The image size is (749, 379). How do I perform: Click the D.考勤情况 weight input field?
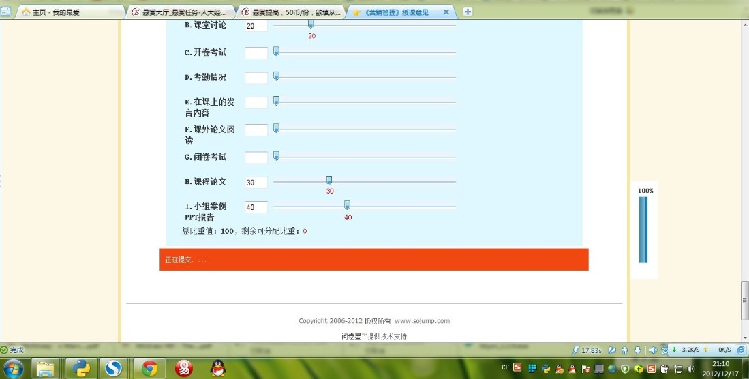pyautogui.click(x=256, y=78)
